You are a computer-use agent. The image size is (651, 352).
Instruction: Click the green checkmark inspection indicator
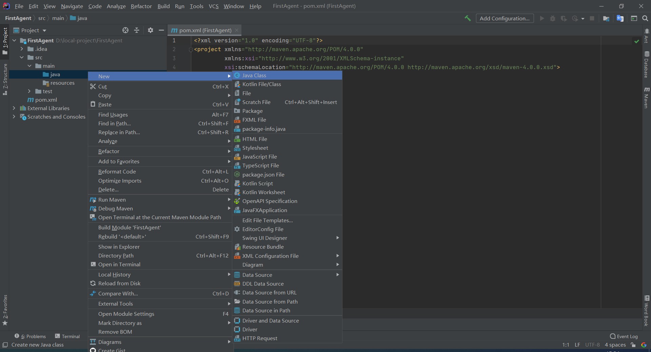click(637, 41)
